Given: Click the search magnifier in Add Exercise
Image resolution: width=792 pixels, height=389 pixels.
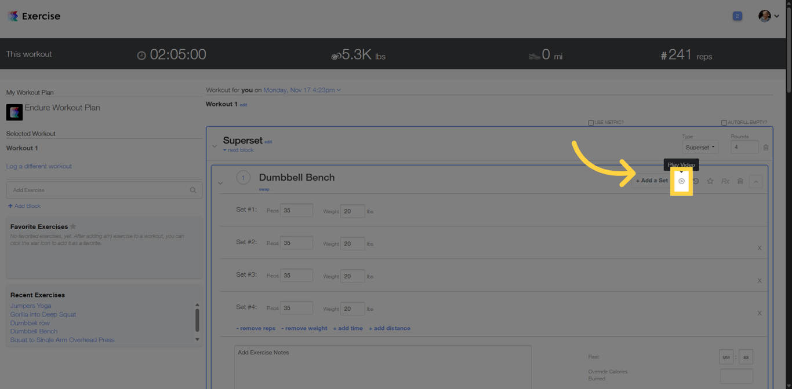Looking at the screenshot, I should click(x=193, y=190).
